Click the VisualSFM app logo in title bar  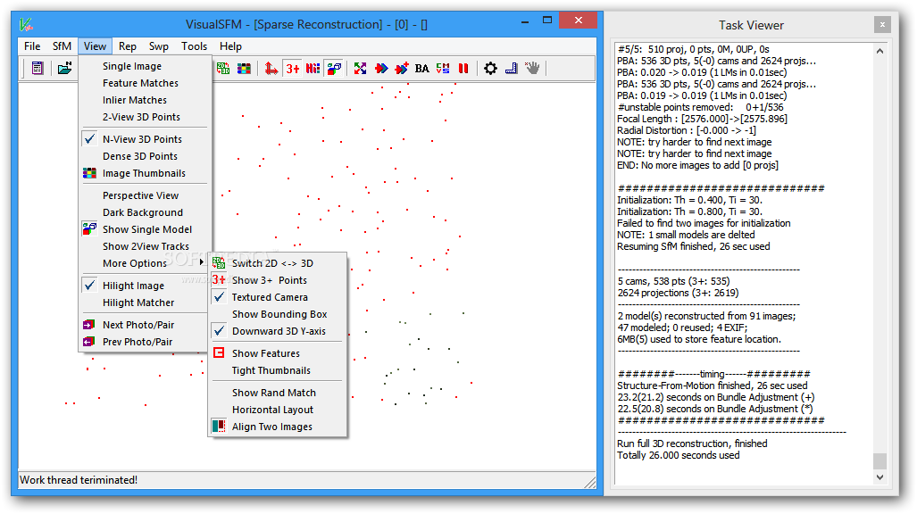(x=26, y=25)
